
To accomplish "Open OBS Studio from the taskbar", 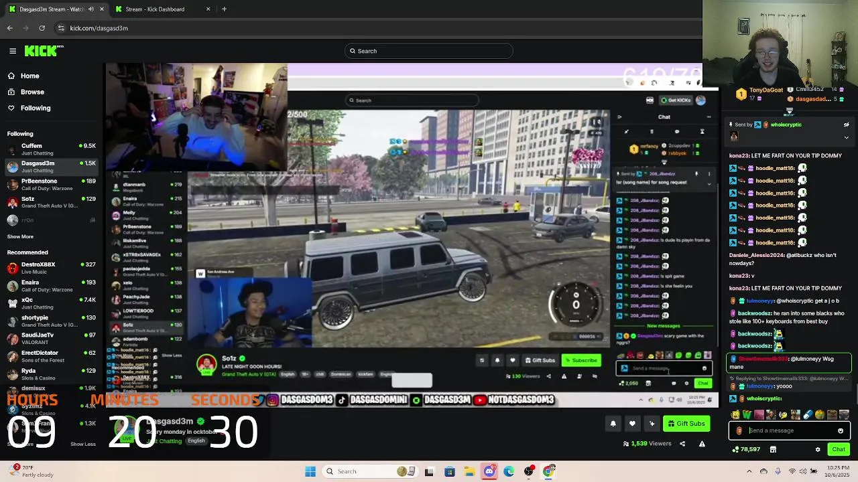I will coord(529,471).
